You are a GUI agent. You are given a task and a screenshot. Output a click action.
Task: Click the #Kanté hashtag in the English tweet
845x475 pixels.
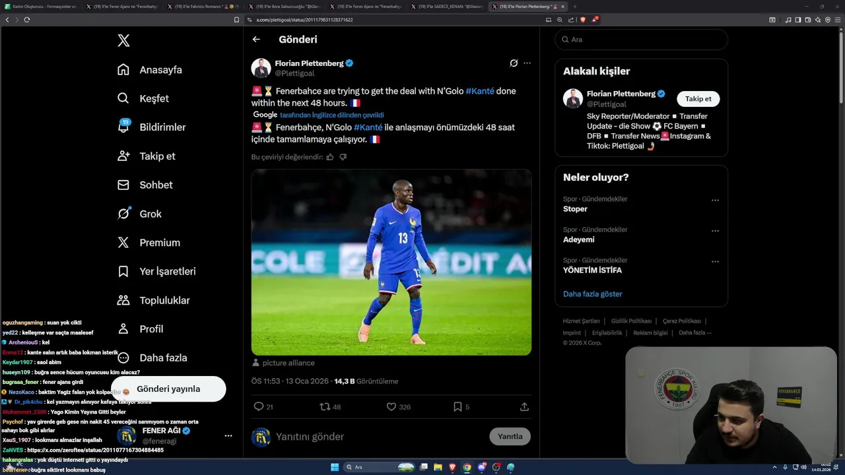[x=480, y=91]
